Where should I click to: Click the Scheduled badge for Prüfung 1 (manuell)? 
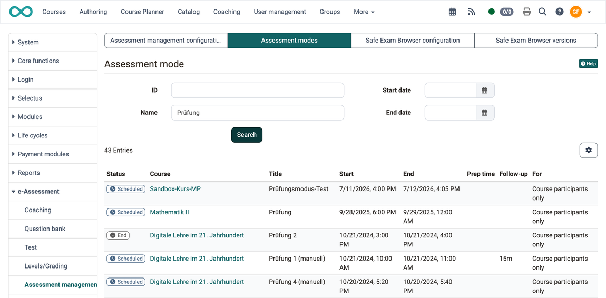[x=126, y=259]
